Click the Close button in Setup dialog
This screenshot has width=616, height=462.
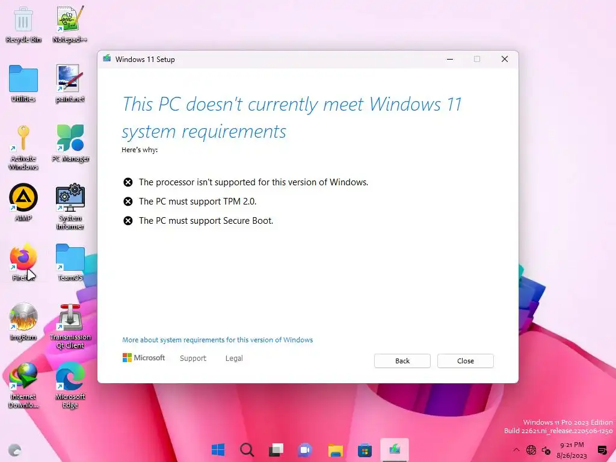466,361
